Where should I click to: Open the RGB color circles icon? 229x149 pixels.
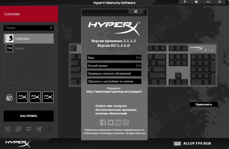[9, 98]
